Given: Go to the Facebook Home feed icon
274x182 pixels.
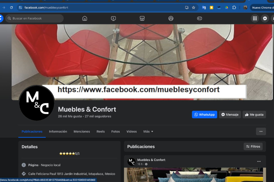Looking at the screenshot, I should [x=85, y=18].
